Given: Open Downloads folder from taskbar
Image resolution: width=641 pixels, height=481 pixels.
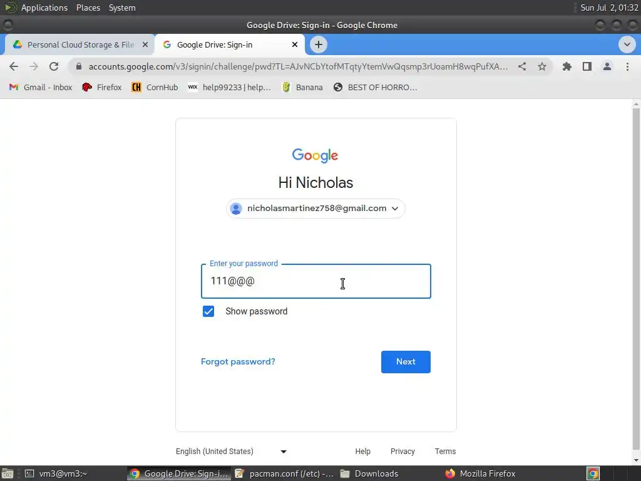Looking at the screenshot, I should pos(369,473).
